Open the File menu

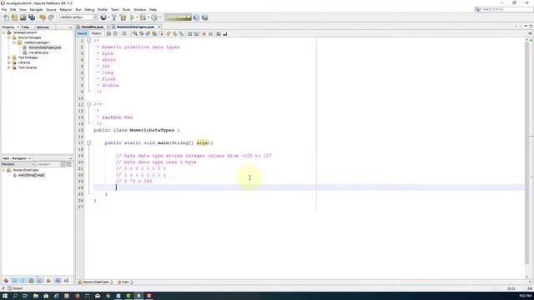4,9
